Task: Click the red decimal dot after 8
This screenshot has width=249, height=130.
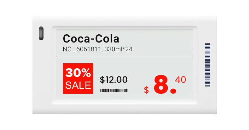Action: pos(173,91)
